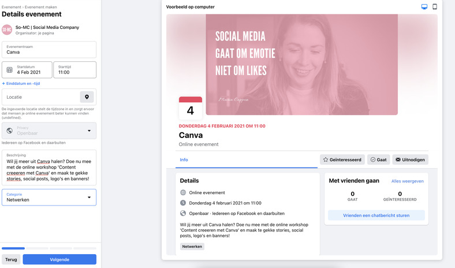
Task: Click the location pin icon in Locatie field
Action: pos(87,97)
